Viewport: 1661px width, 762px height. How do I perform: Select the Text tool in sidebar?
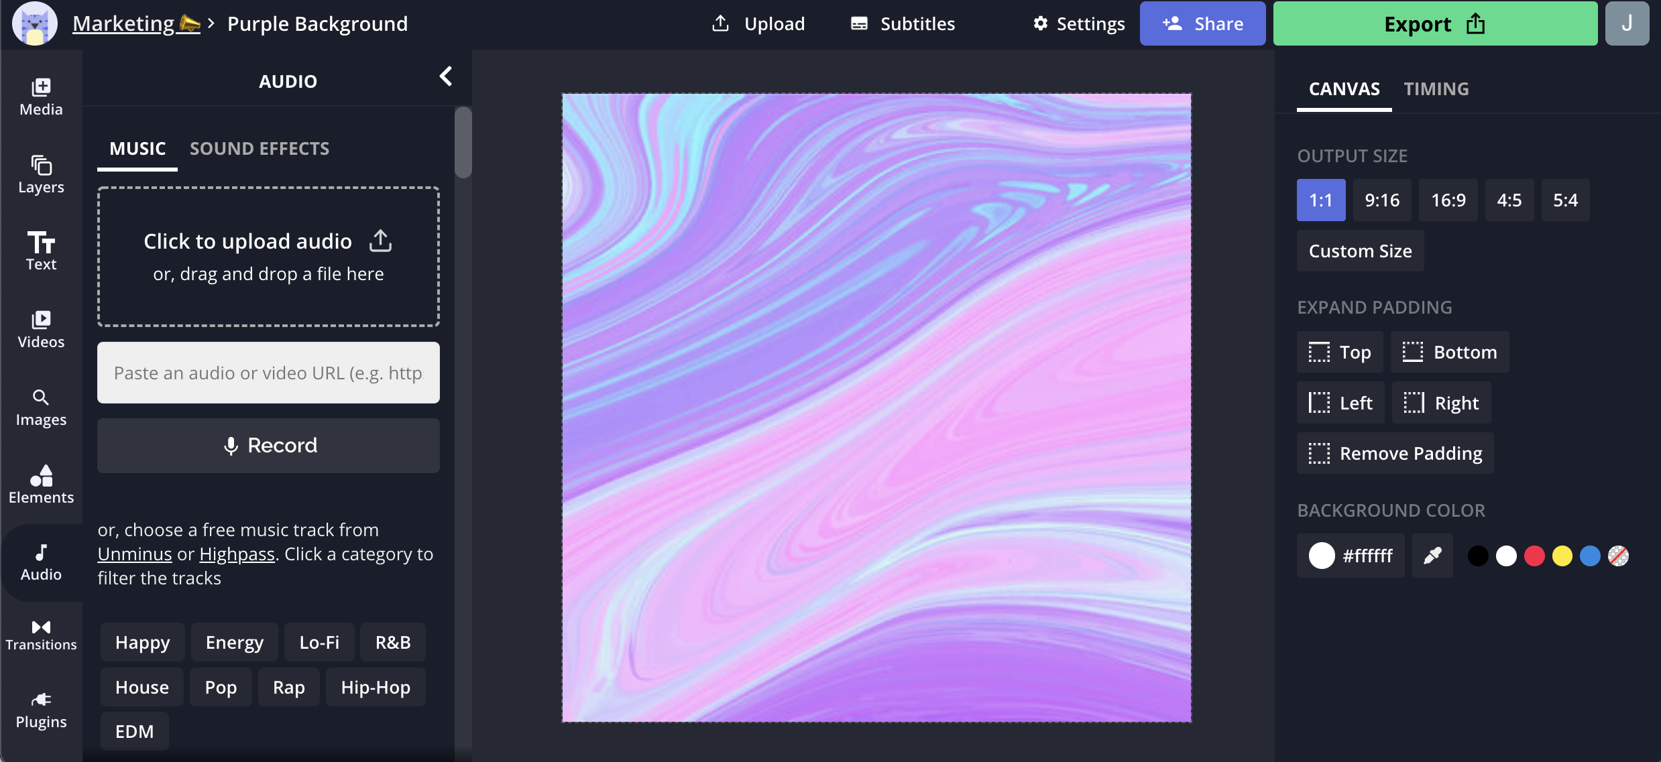point(41,251)
